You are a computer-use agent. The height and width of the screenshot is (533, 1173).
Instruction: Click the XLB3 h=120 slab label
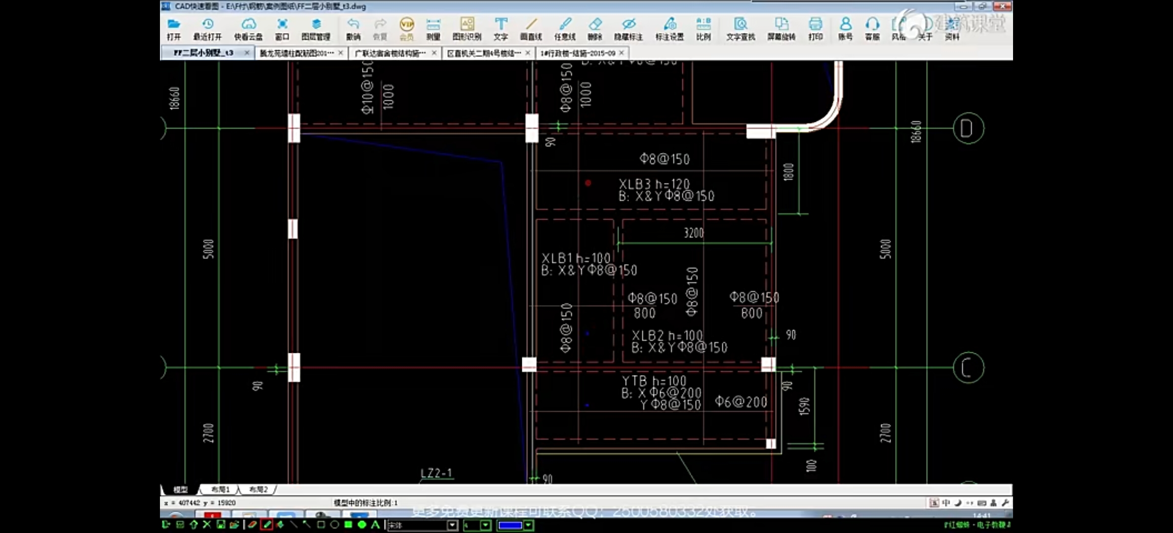654,184
